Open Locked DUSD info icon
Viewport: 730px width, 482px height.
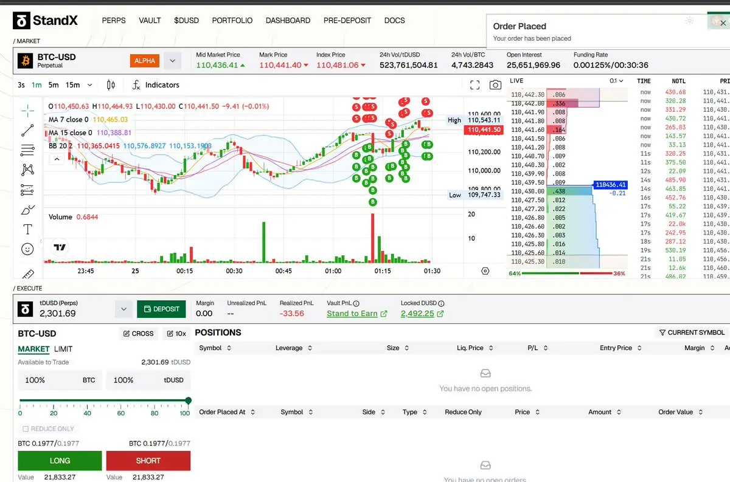441,303
